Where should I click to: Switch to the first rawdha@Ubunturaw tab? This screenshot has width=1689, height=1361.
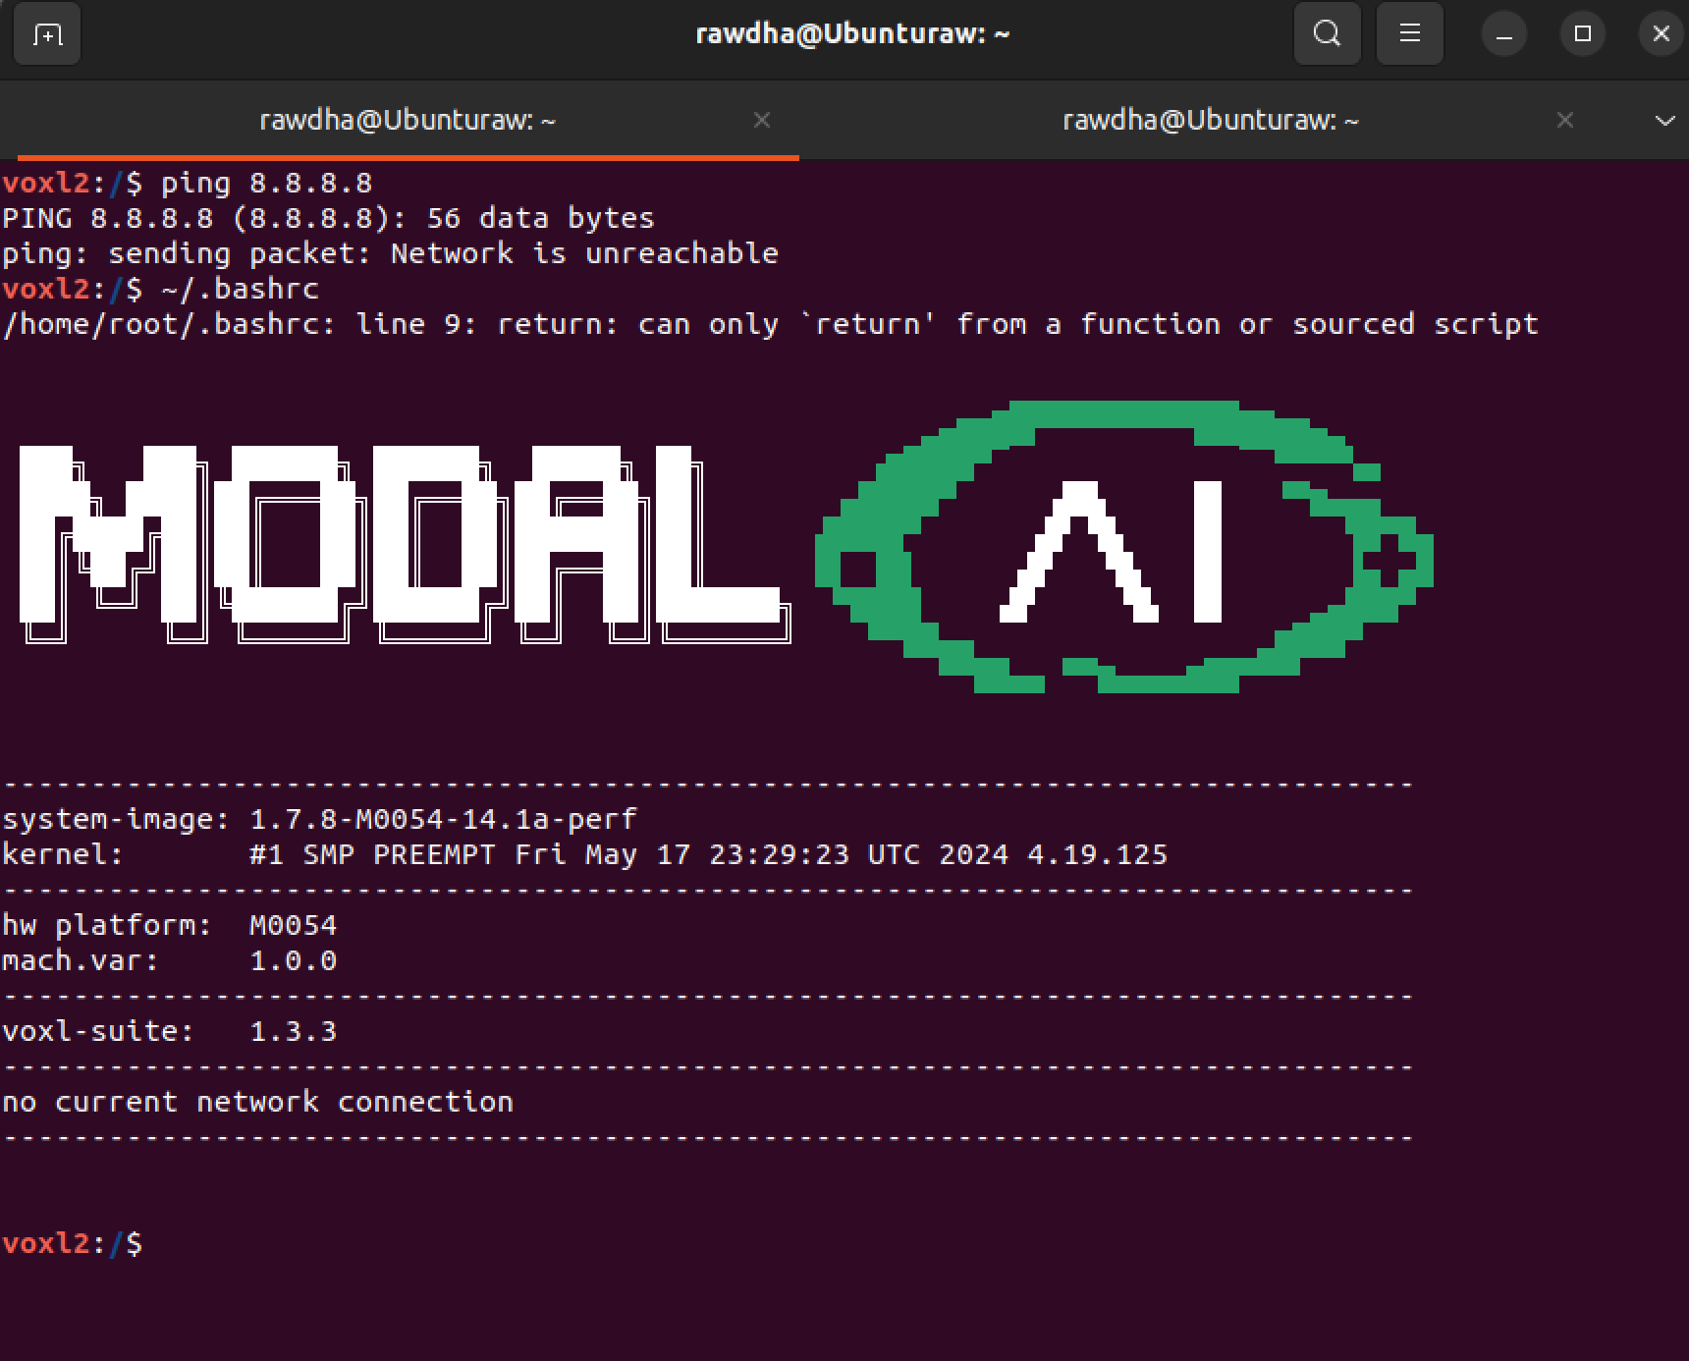pos(408,120)
